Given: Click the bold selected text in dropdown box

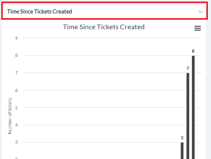Looking at the screenshot, I should click(x=39, y=12).
